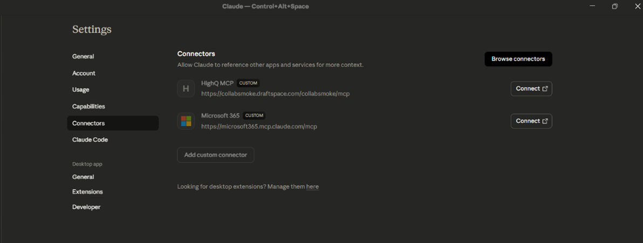Select Connectors in the sidebar

[x=88, y=123]
